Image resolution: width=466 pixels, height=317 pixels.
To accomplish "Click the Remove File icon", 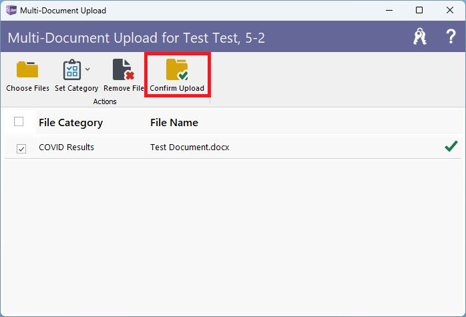I will (x=124, y=69).
